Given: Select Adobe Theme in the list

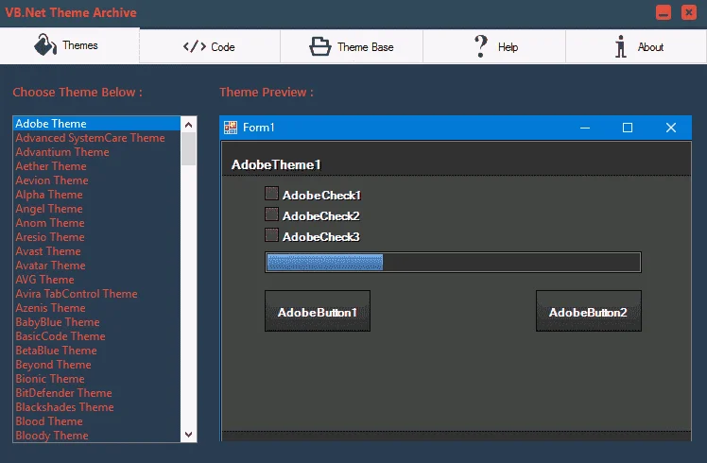Looking at the screenshot, I should [x=96, y=124].
